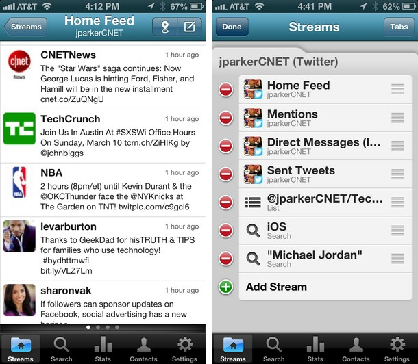
Task: Open the compose tweet icon
Action: 190,27
